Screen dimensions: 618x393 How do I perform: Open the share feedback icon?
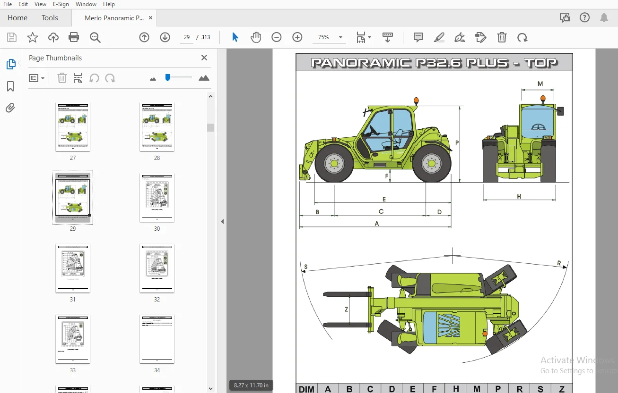[565, 18]
